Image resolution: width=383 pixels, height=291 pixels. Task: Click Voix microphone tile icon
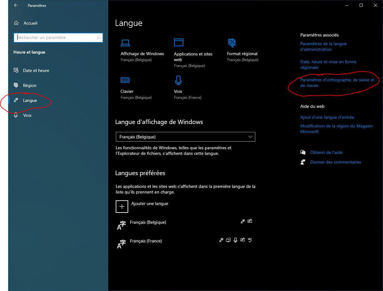(178, 80)
